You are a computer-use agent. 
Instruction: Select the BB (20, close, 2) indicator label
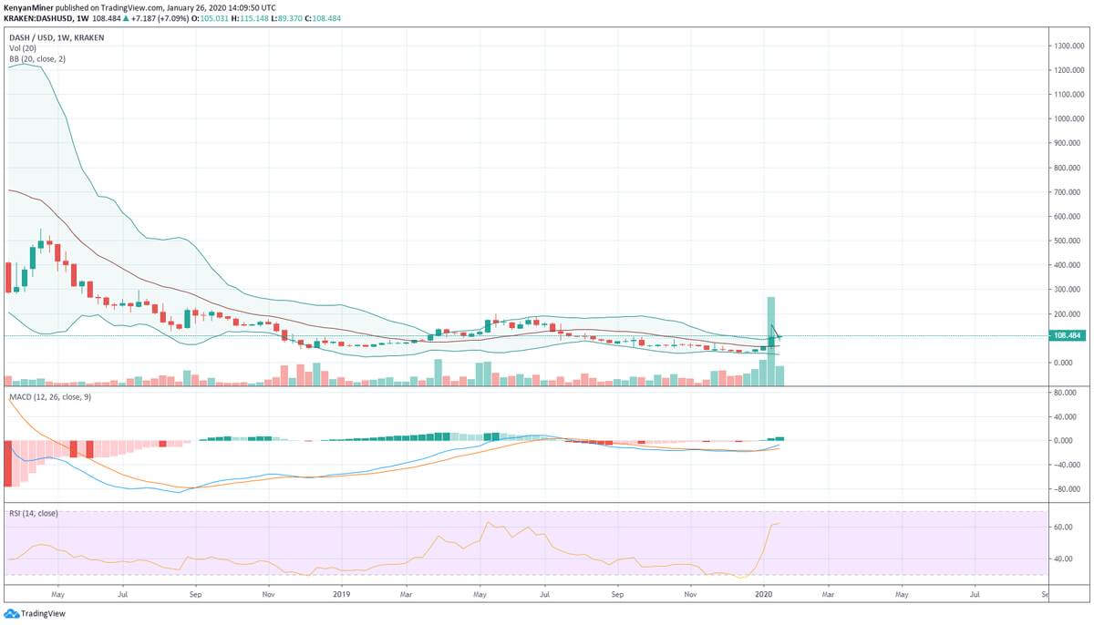tap(37, 58)
